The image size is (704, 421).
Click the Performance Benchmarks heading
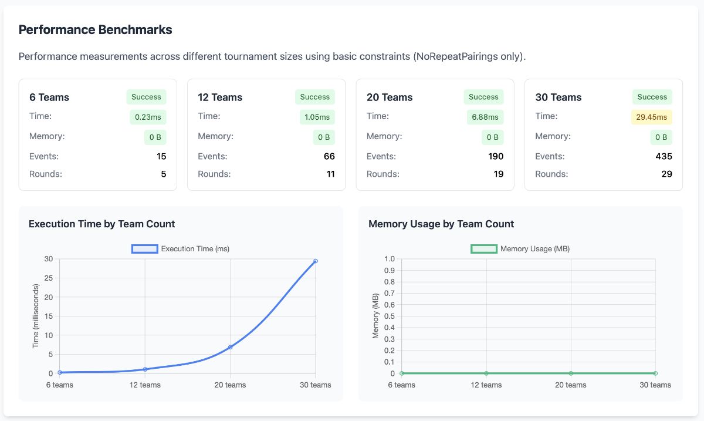(95, 30)
